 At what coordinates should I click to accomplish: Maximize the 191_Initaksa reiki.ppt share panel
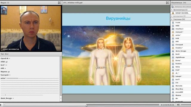coord(167,3)
